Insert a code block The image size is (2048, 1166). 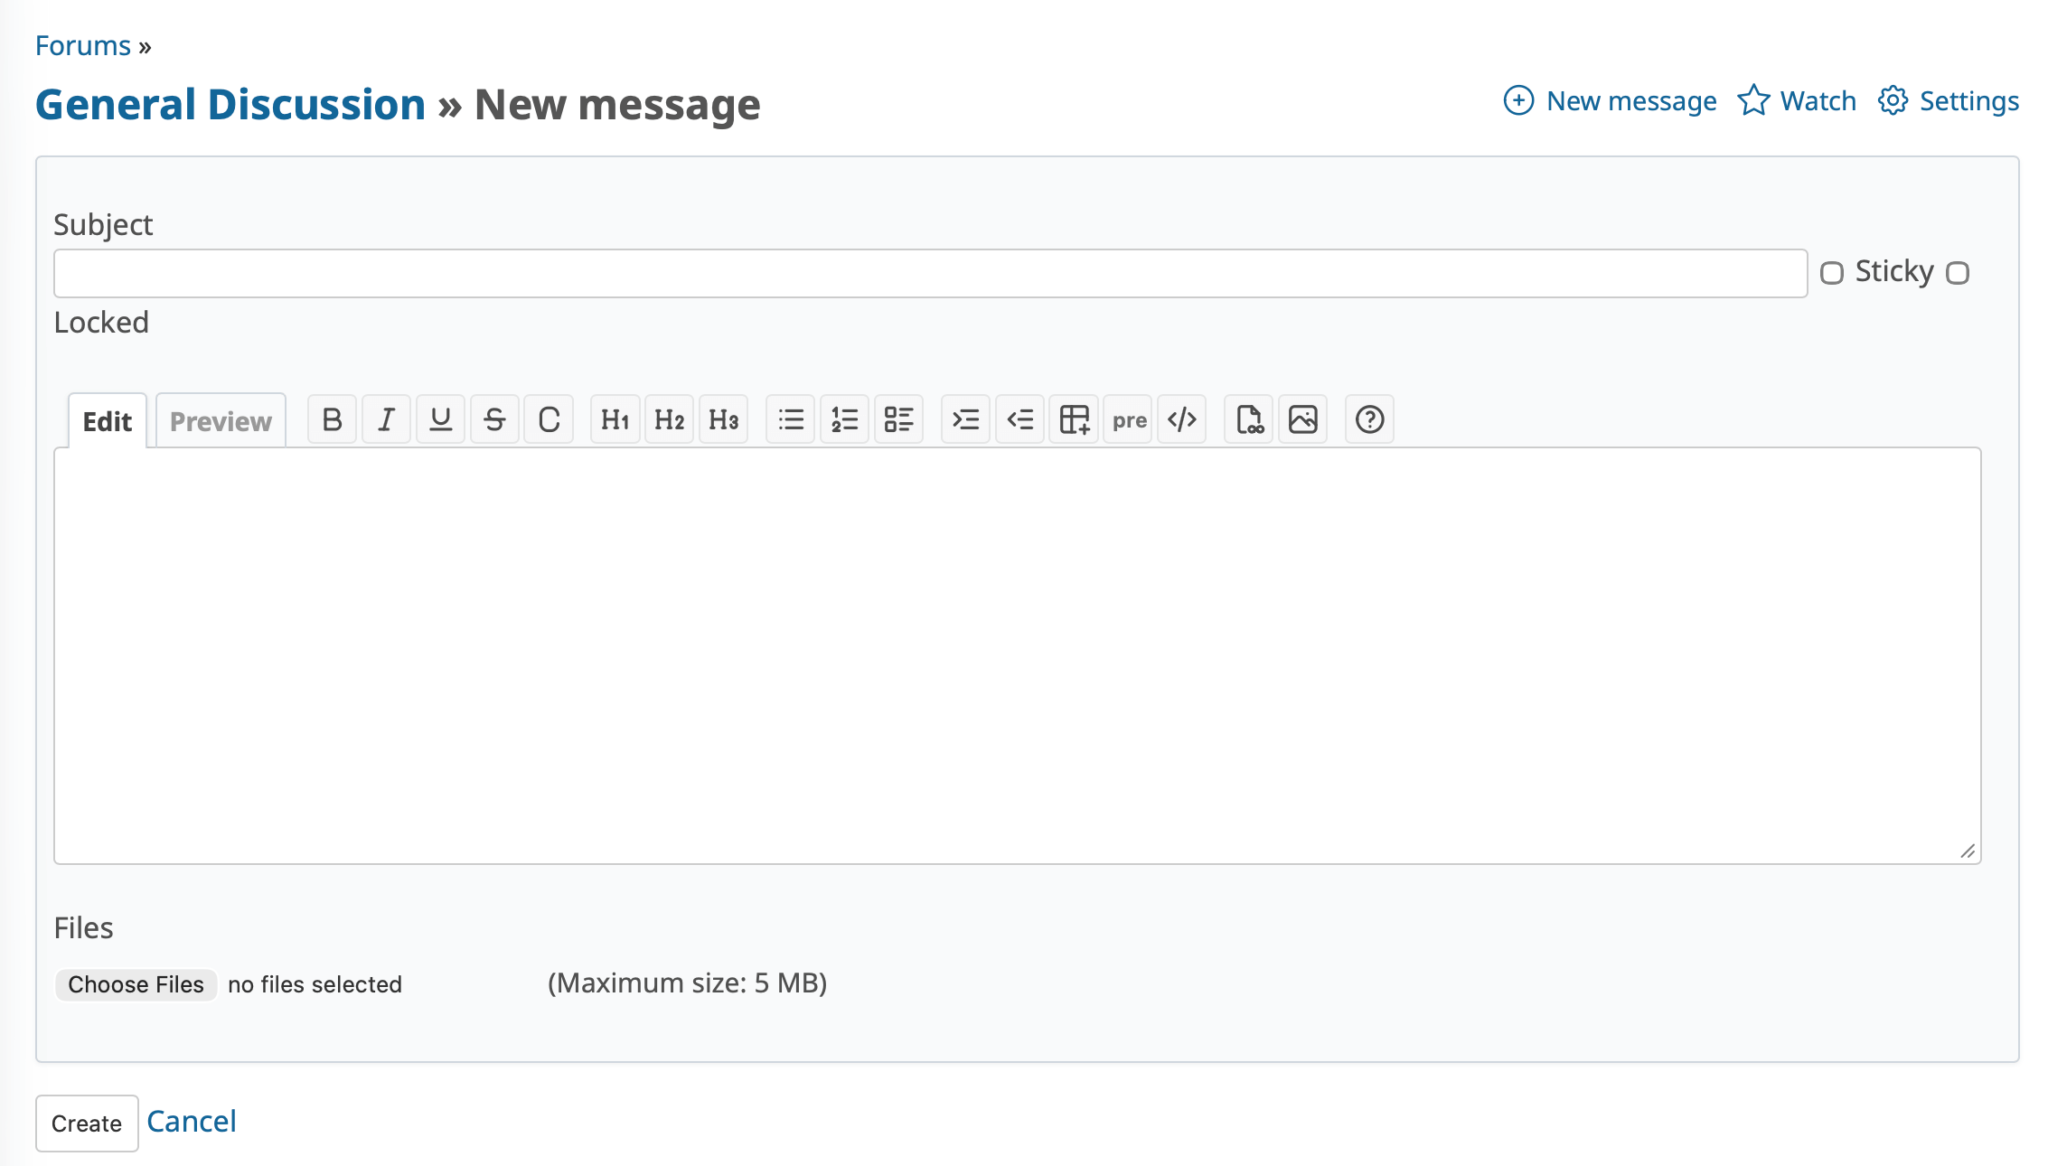coord(1182,418)
